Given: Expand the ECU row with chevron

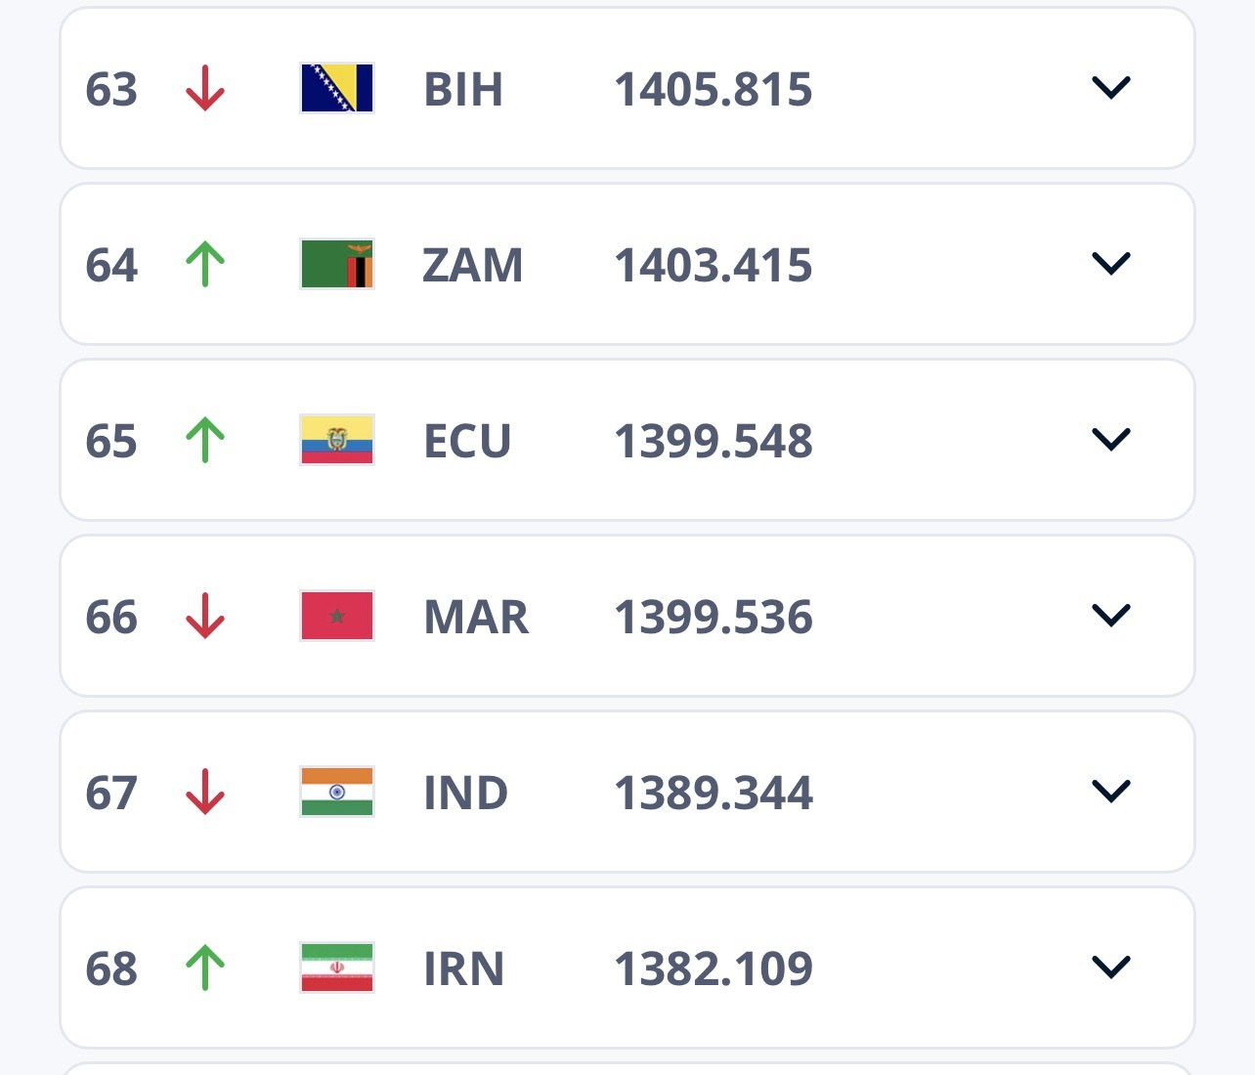Looking at the screenshot, I should [1110, 440].
